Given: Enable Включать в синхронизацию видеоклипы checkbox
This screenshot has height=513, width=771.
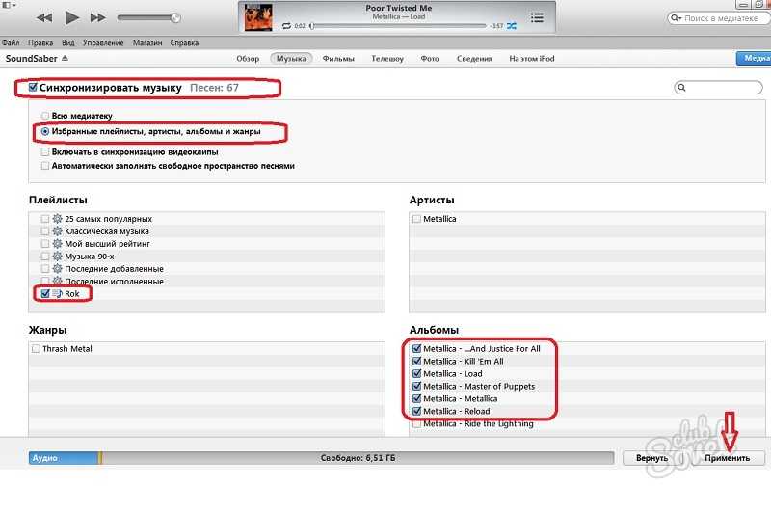Looking at the screenshot, I should 45,152.
